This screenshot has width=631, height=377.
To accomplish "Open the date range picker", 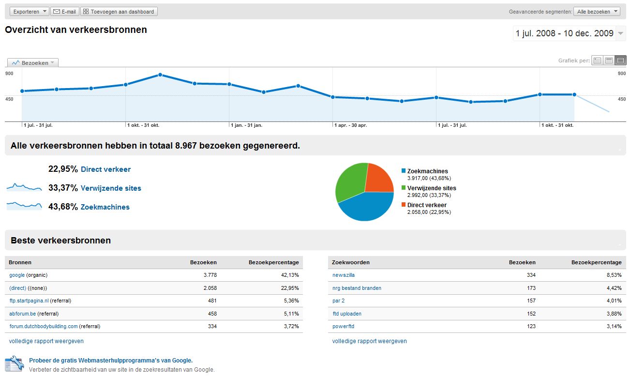I will pyautogui.click(x=569, y=33).
